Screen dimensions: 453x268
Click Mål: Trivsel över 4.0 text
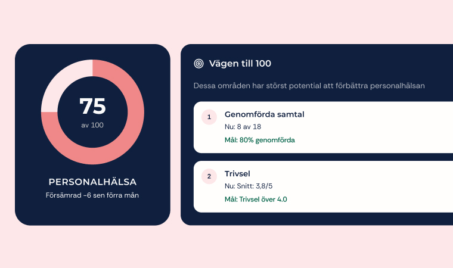(256, 200)
